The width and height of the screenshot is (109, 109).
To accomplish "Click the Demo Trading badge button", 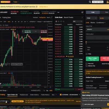I will (5, 2).
